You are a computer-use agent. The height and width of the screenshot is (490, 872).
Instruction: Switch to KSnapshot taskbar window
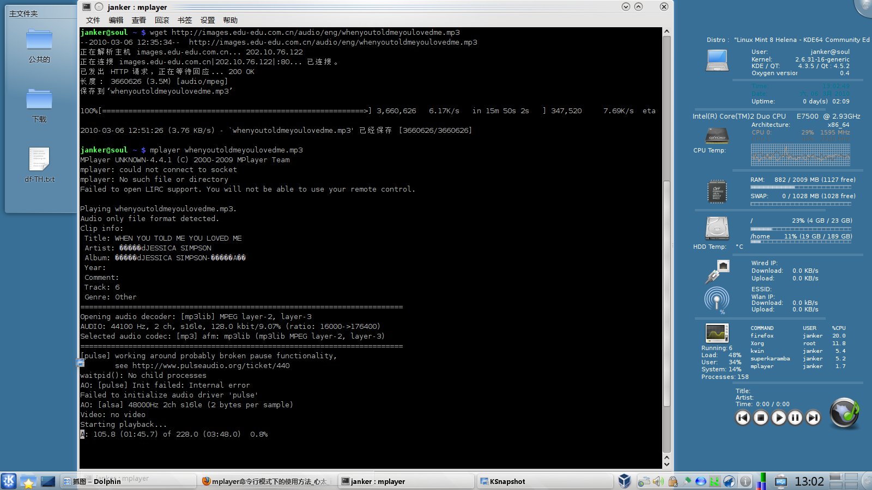(545, 481)
